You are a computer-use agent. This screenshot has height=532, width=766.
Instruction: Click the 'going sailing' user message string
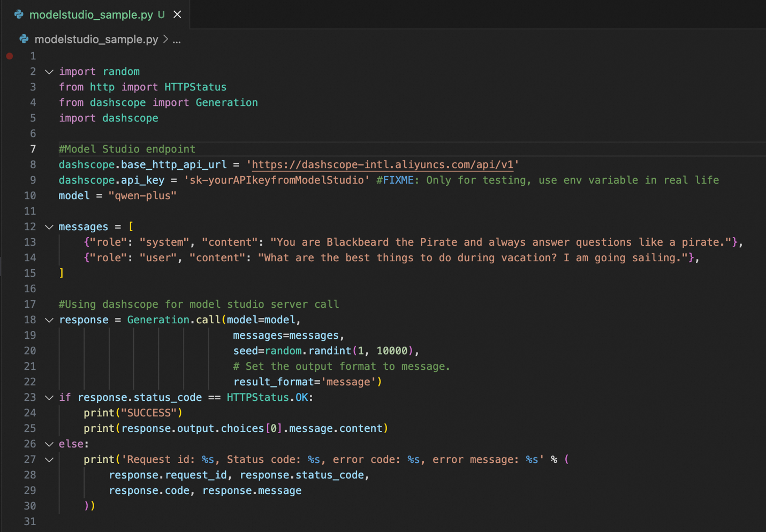tap(473, 257)
